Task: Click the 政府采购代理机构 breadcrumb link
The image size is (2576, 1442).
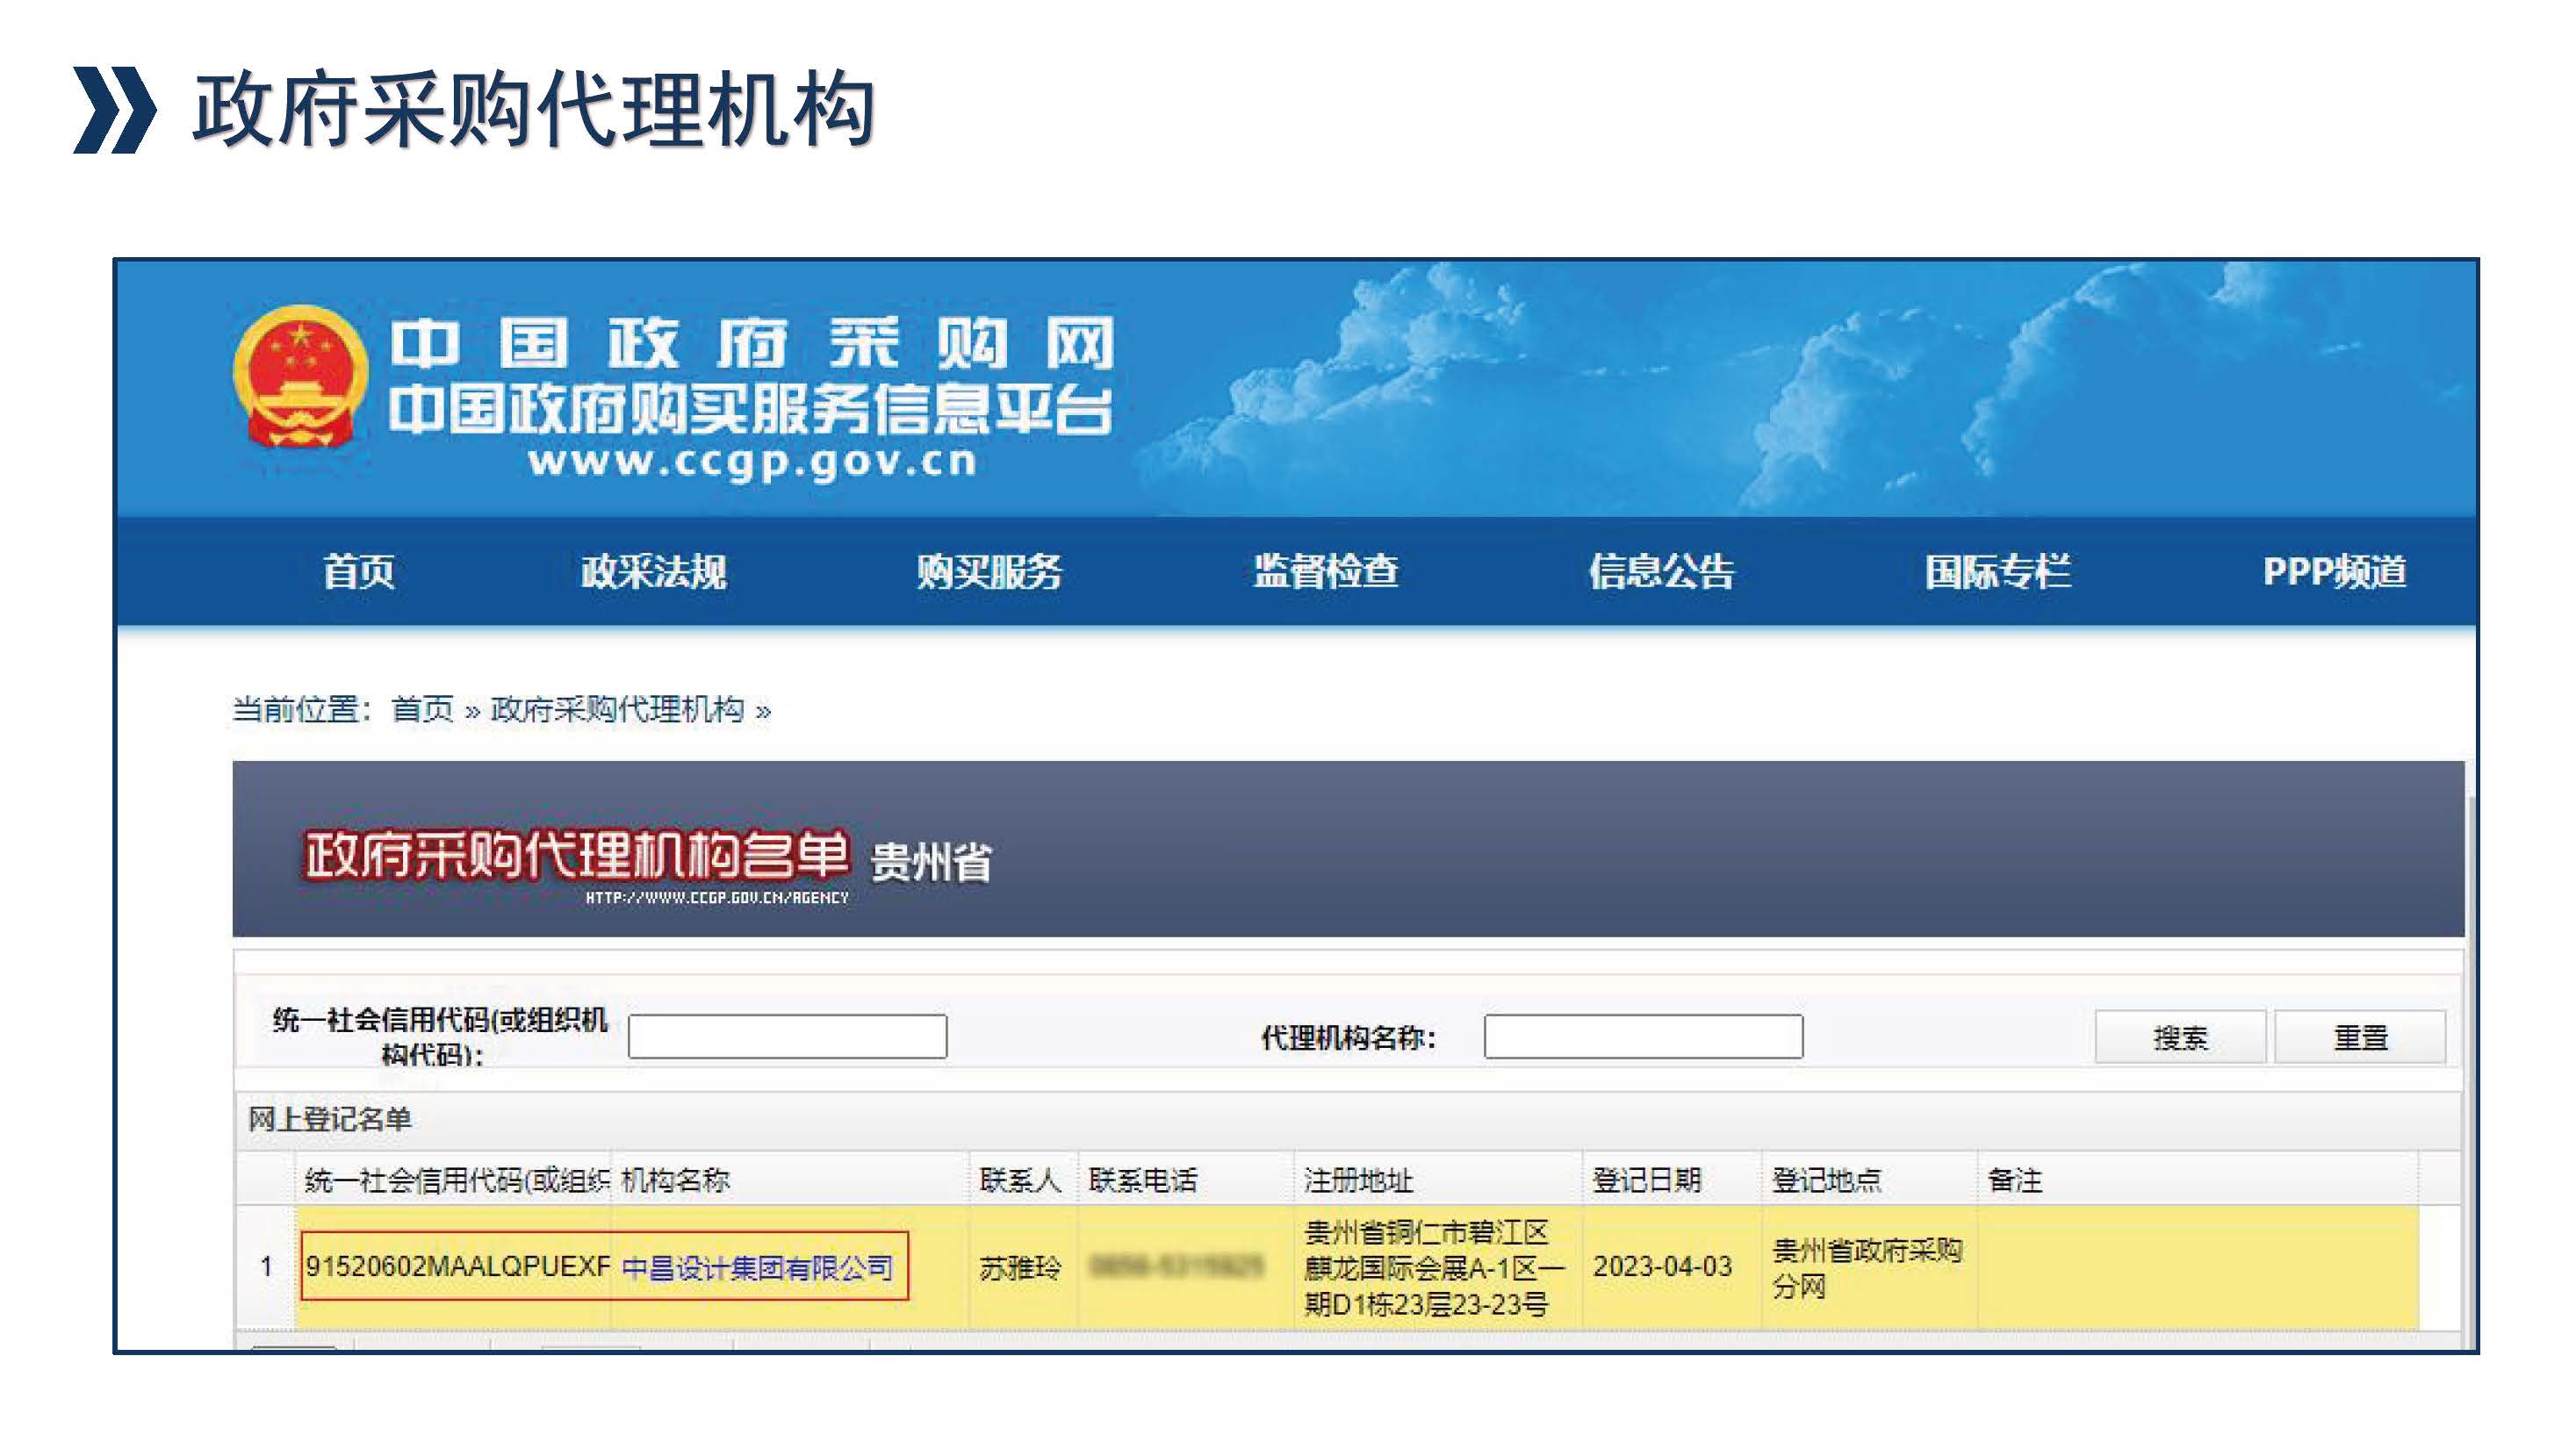Action: tap(617, 709)
